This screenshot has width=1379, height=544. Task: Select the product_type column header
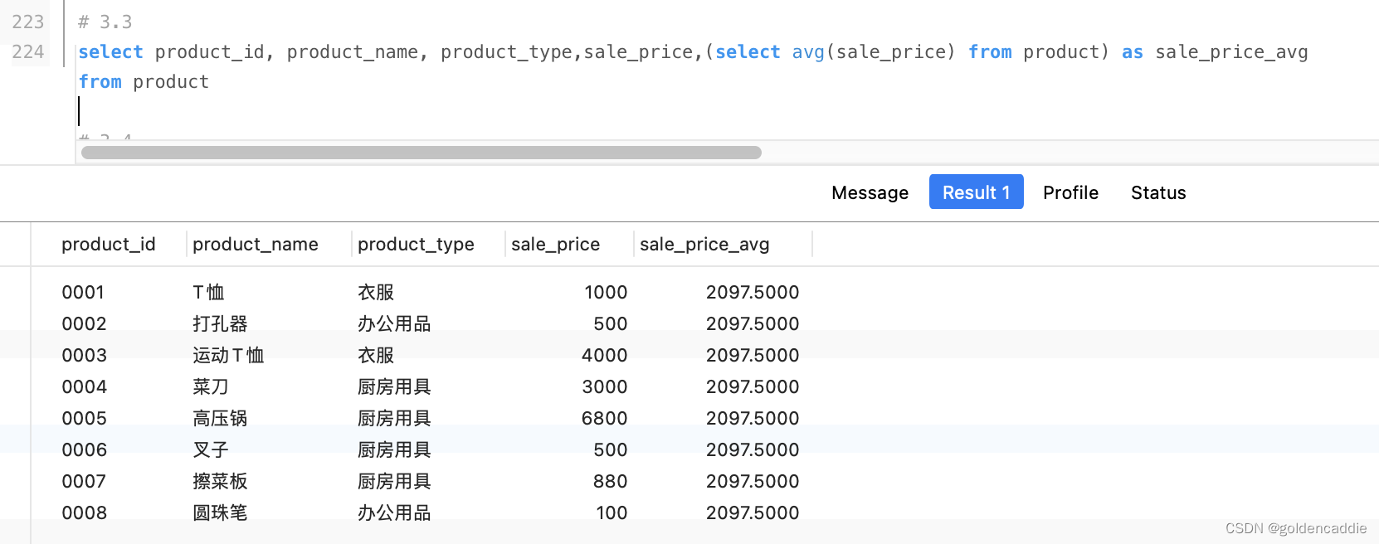416,245
